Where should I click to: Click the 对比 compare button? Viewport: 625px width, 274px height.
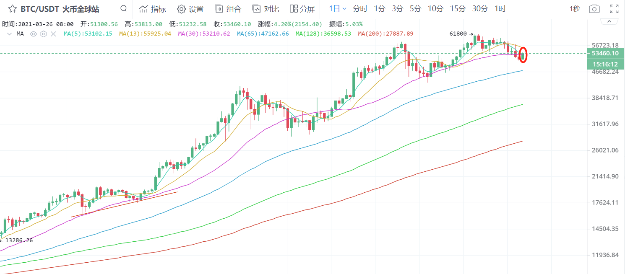tap(266, 9)
